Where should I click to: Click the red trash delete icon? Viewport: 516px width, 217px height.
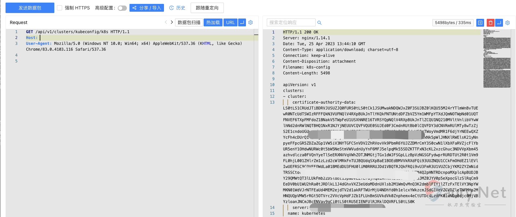490,23
